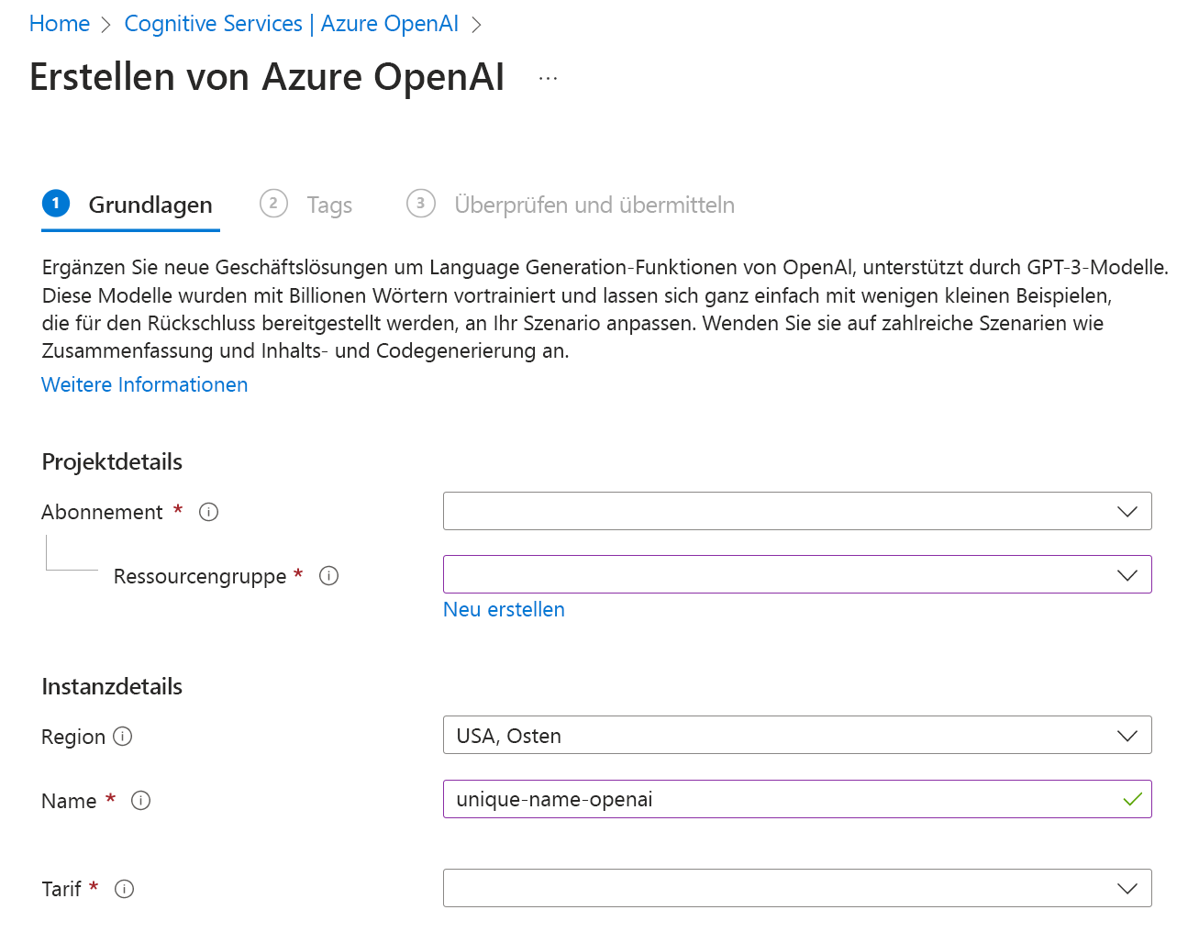Open the Tarif dropdown

tap(797, 888)
